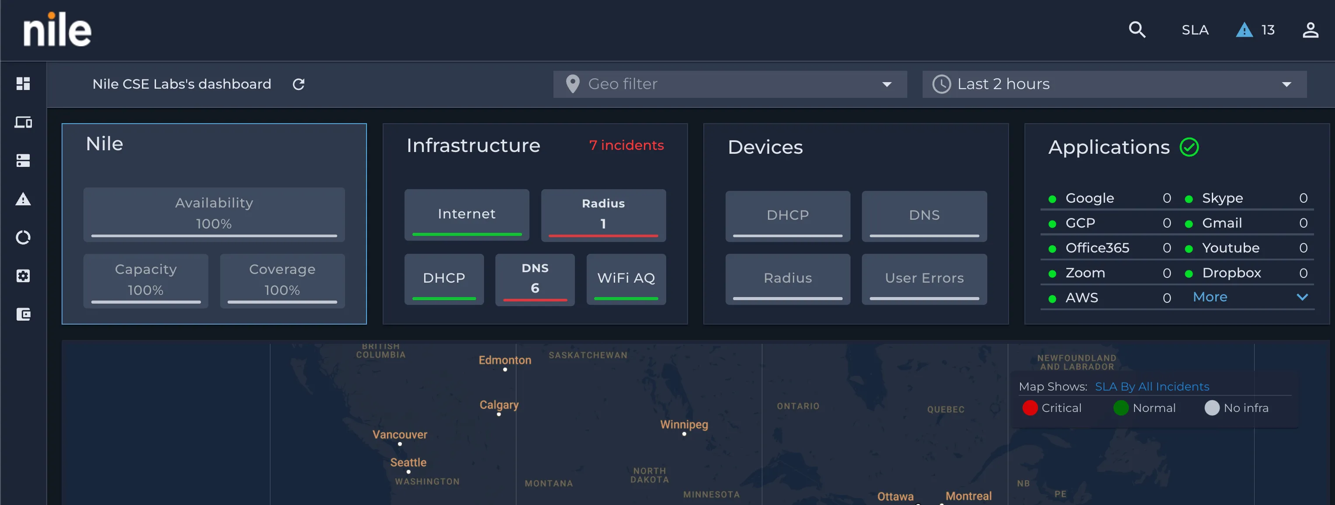Open the Devices DHCP tile

tap(787, 215)
